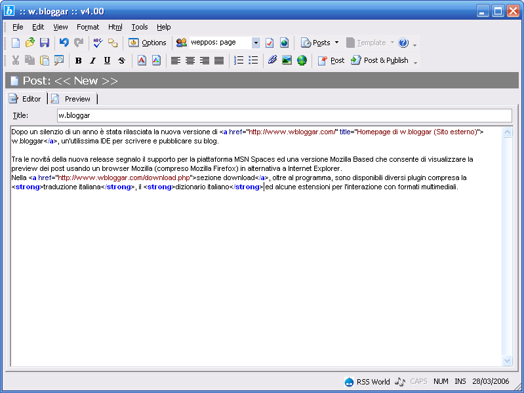Click RSS World in the status bar
524x393 pixels.
pyautogui.click(x=367, y=382)
